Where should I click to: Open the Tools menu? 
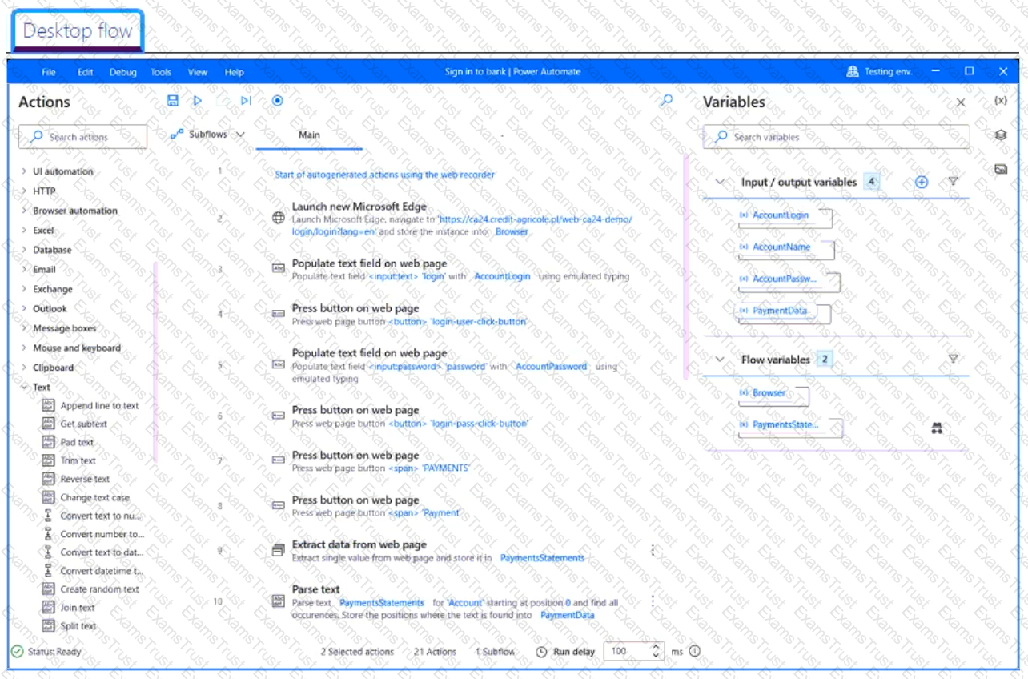161,72
